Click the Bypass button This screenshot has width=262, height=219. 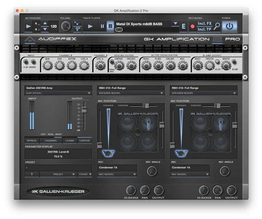click(32, 141)
